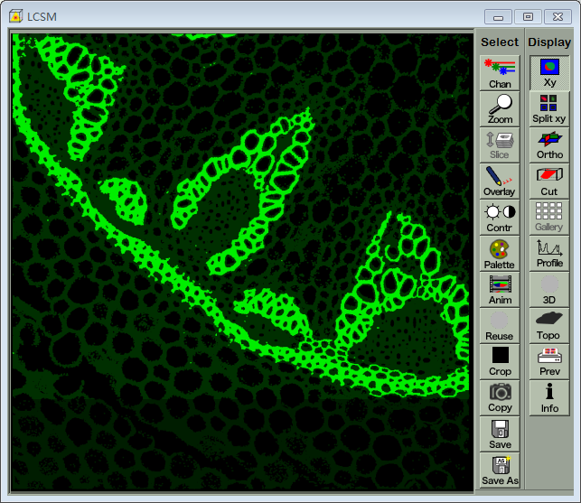The height and width of the screenshot is (503, 581).
Task: Click the greyed-out Gallery view
Action: pos(549,217)
